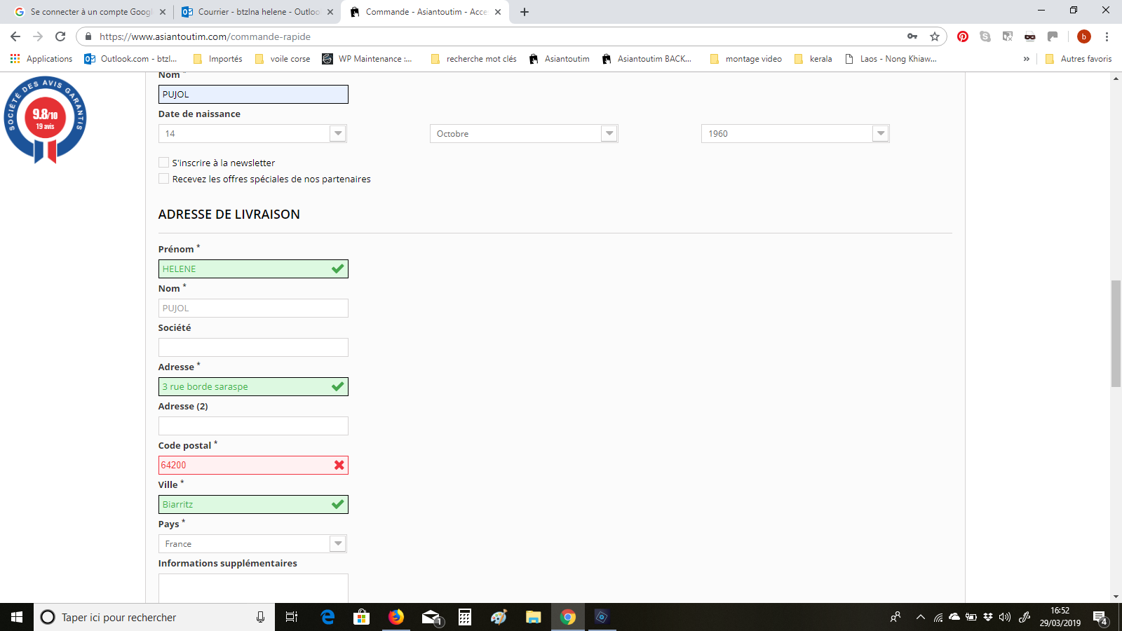Show hidden system tray icons
1122x631 pixels.
(x=921, y=617)
